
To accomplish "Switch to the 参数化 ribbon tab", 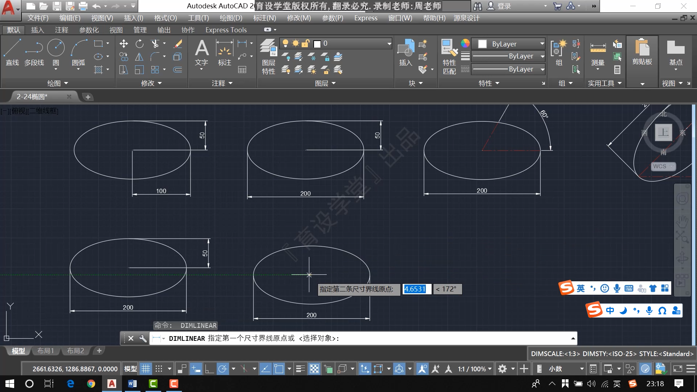I will pyautogui.click(x=89, y=30).
